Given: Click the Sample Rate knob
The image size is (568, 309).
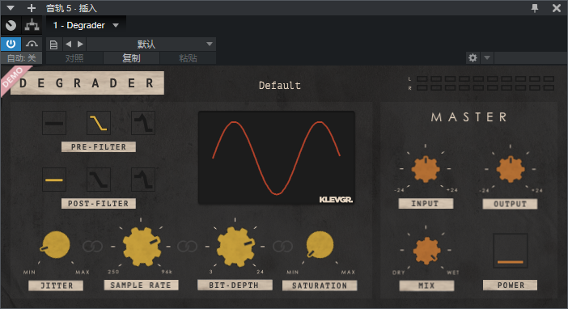Looking at the screenshot, I should [142, 247].
